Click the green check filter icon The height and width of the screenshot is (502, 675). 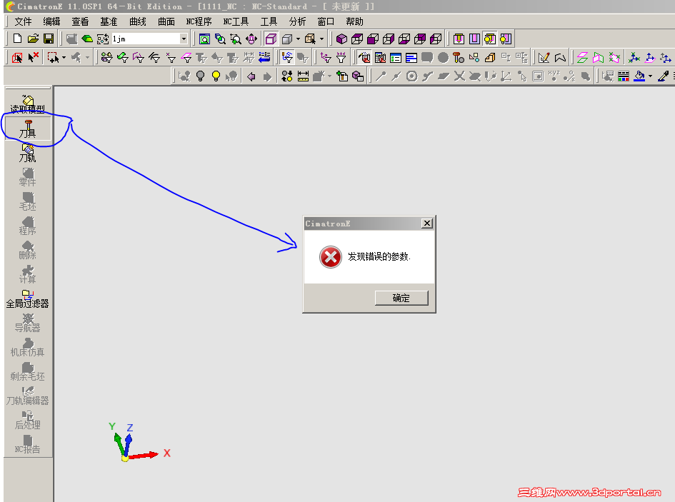click(123, 57)
